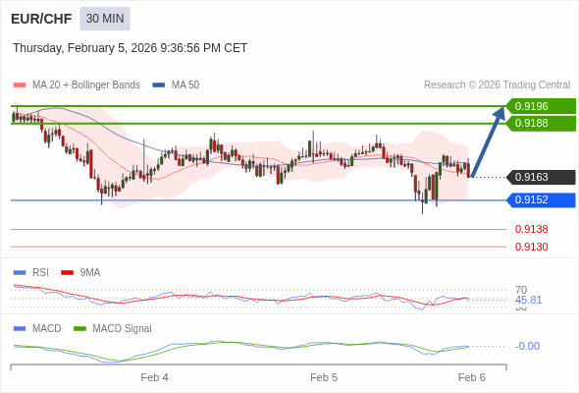The image size is (579, 393).
Task: Click the RSI 70 level label
Action: [521, 290]
